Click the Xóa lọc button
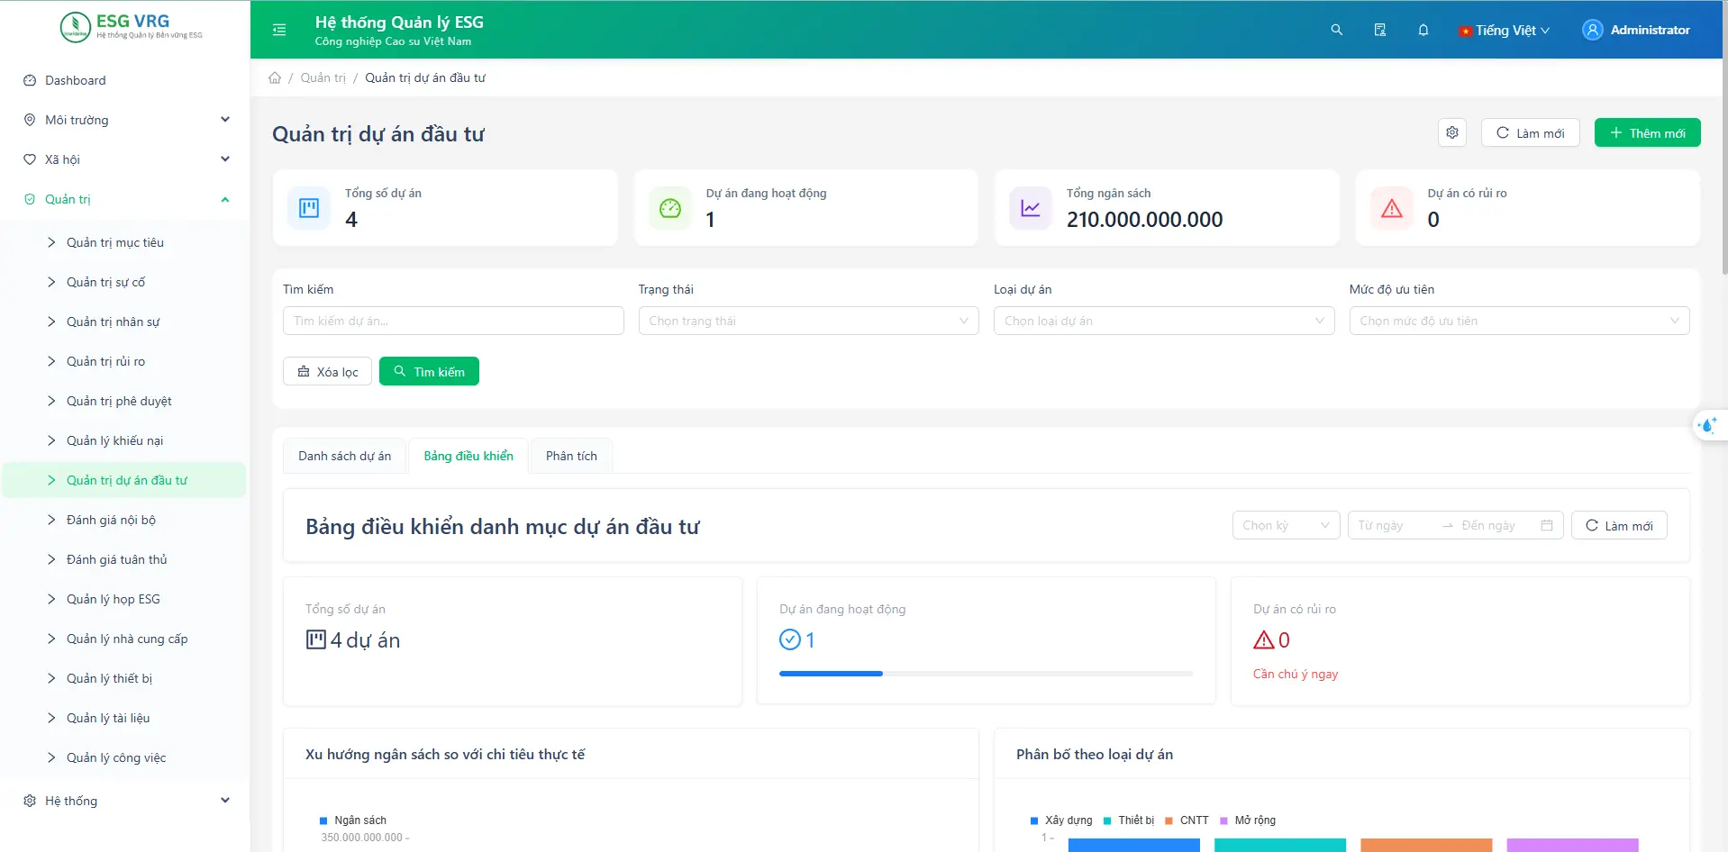Screen dimensions: 1728x852 (327, 371)
